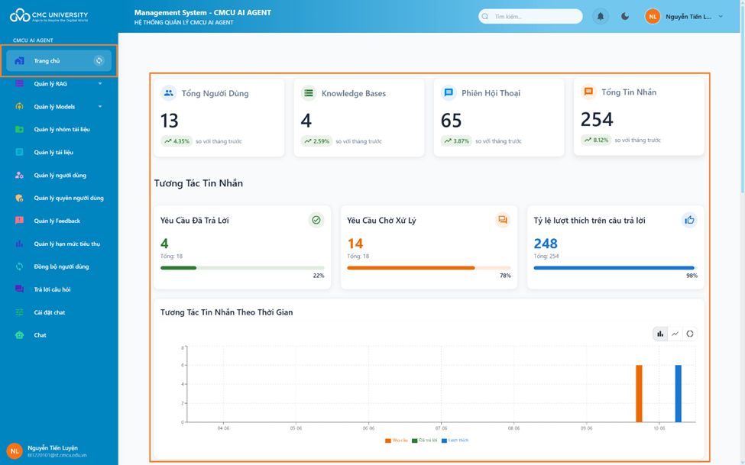
Task: Click the Tìm kiếm search field
Action: (535, 16)
